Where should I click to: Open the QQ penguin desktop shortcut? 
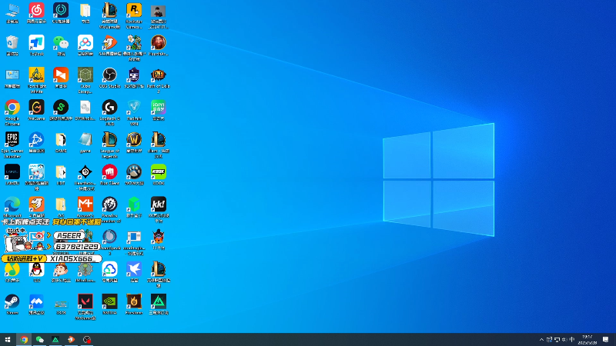(36, 272)
